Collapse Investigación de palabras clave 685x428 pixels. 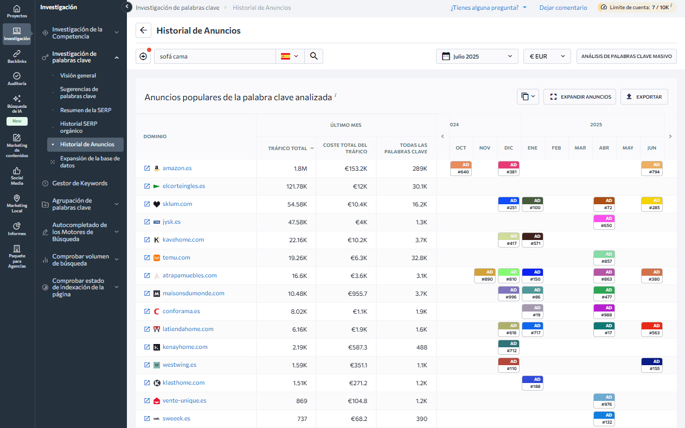tap(117, 57)
